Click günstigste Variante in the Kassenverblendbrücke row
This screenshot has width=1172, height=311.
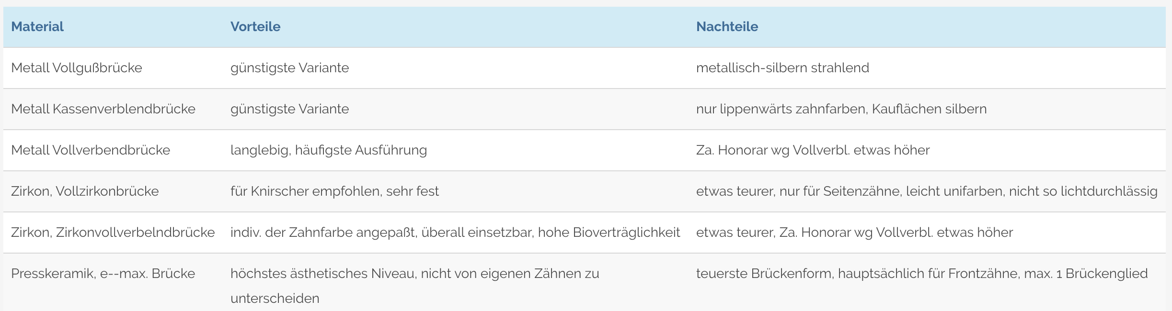click(289, 109)
